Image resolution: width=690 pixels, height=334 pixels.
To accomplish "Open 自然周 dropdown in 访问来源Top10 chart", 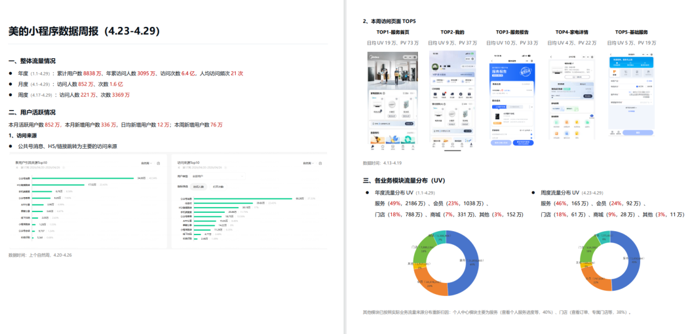I will click(308, 163).
